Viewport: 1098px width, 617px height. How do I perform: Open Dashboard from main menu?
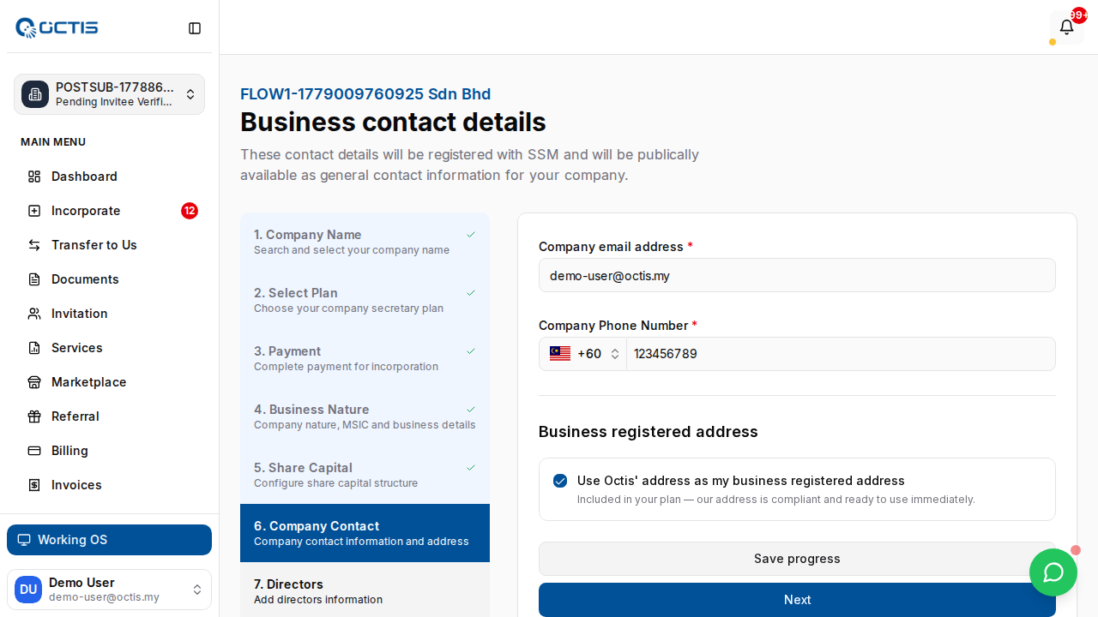pyautogui.click(x=109, y=177)
